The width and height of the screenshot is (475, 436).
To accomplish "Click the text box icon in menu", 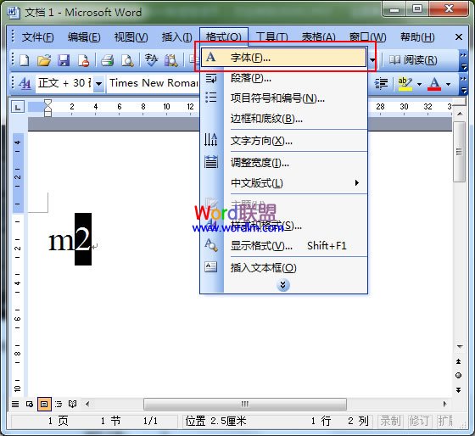I will coord(211,266).
